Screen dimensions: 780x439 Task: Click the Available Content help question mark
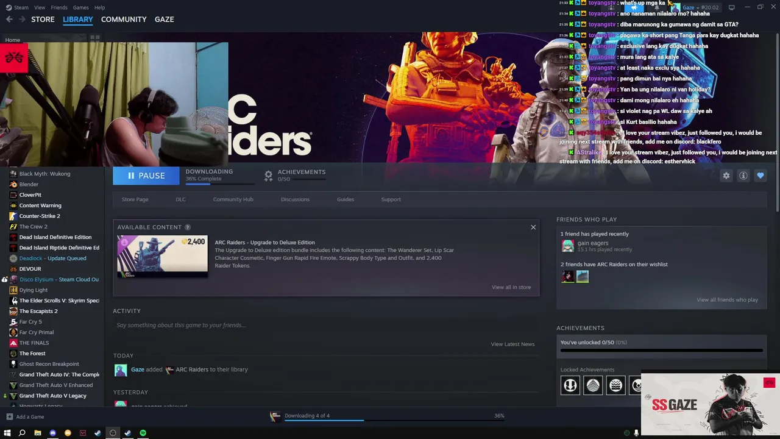coord(188,227)
